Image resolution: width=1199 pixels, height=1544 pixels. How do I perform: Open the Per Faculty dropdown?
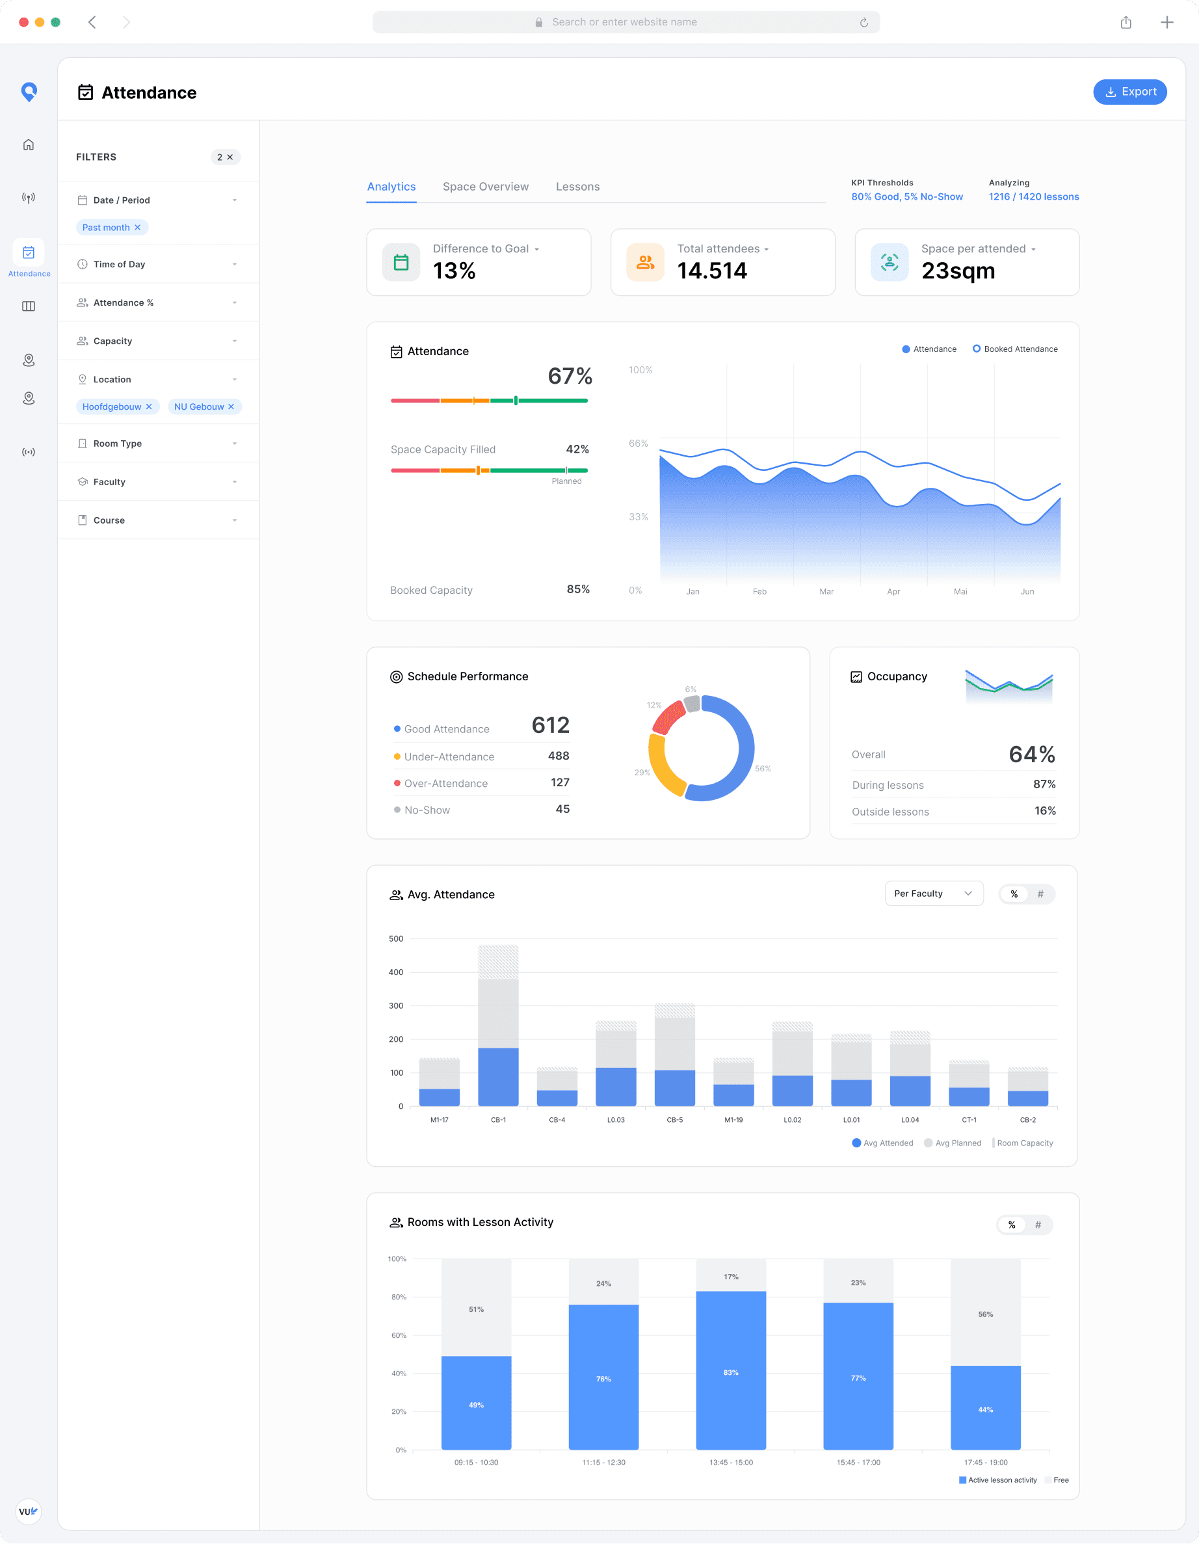(x=933, y=894)
